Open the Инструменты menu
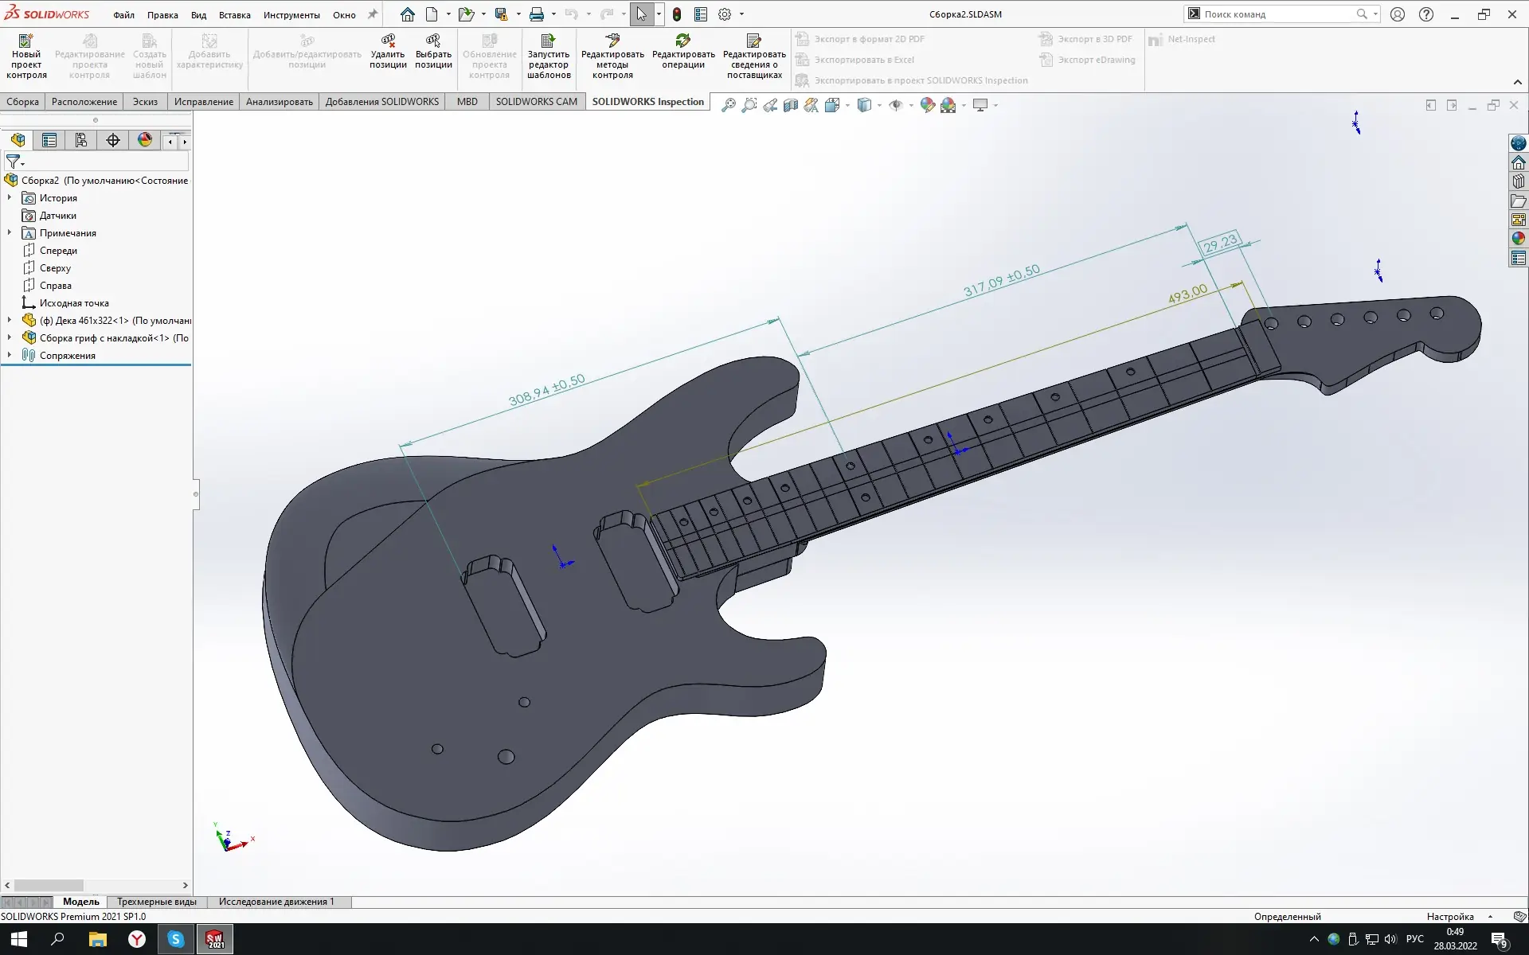Viewport: 1529px width, 955px height. point(291,14)
